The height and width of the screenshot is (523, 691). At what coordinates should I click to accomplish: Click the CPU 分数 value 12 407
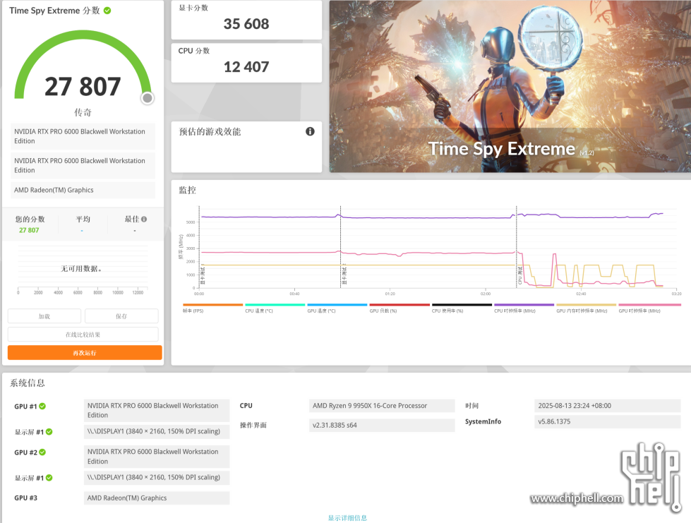(246, 67)
